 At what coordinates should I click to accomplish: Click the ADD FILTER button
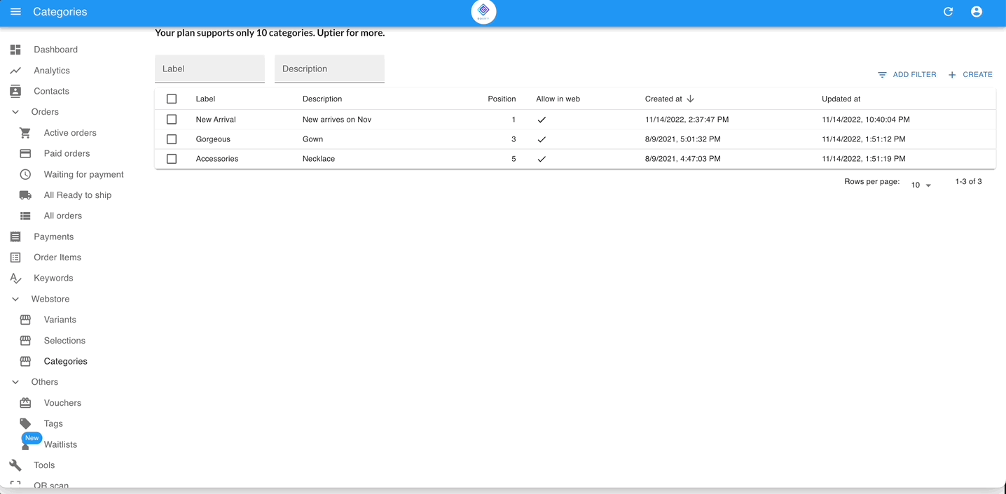coord(907,74)
